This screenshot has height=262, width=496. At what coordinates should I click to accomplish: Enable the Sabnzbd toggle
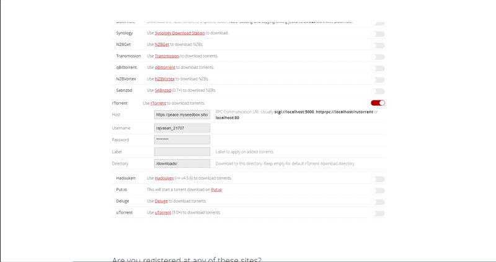(378, 91)
